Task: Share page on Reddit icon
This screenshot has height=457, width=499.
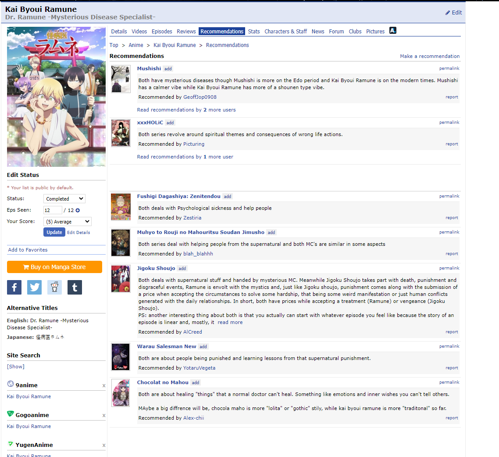Action: click(x=54, y=288)
